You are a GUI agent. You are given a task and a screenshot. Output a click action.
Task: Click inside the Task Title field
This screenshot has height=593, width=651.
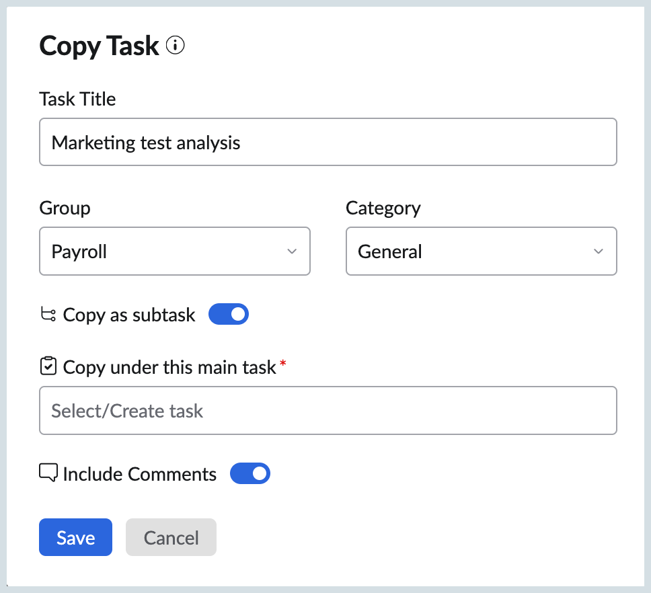pos(328,141)
